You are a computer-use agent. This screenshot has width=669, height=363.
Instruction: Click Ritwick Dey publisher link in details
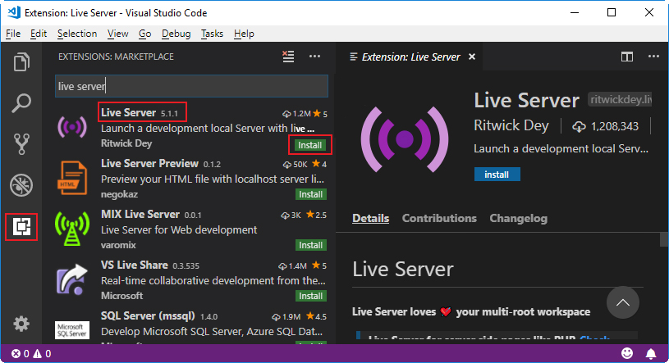[511, 125]
